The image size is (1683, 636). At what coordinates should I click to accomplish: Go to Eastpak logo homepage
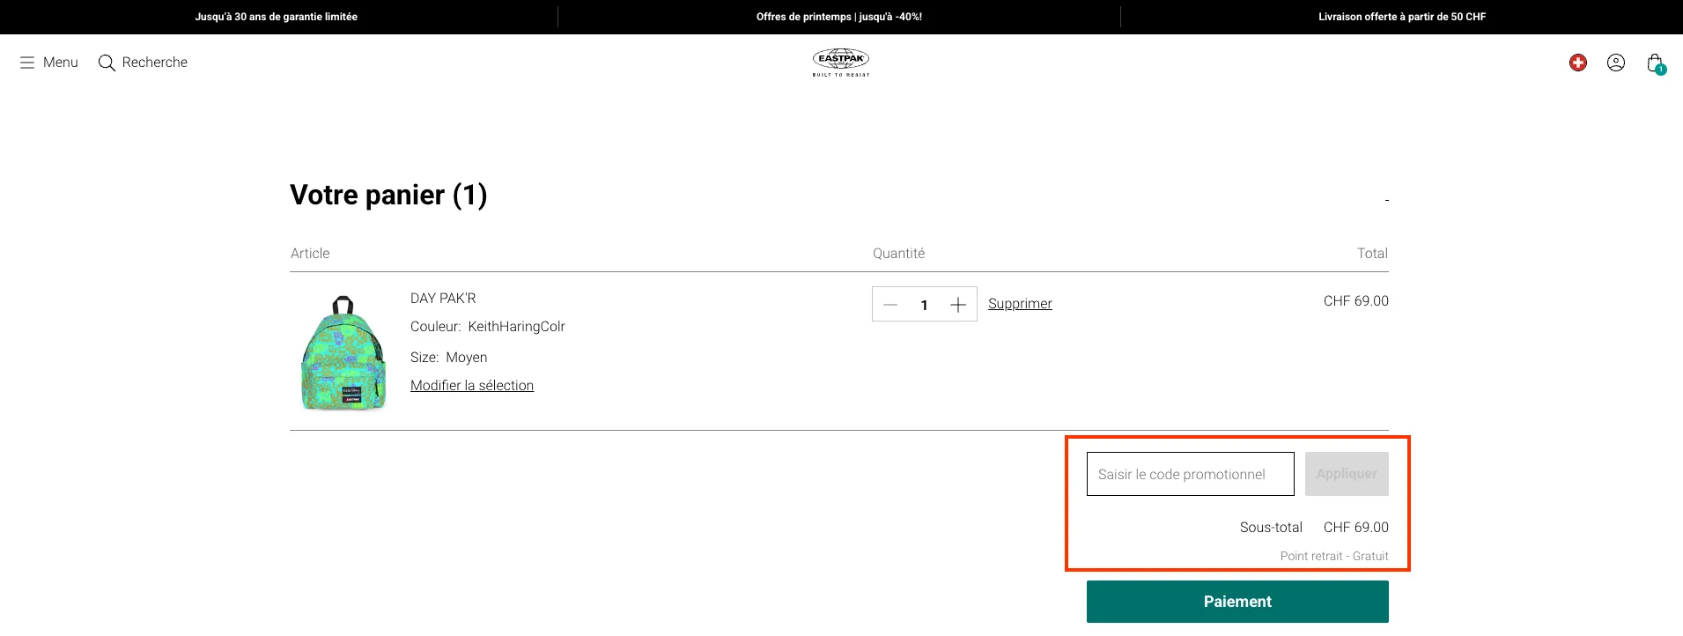click(x=841, y=63)
